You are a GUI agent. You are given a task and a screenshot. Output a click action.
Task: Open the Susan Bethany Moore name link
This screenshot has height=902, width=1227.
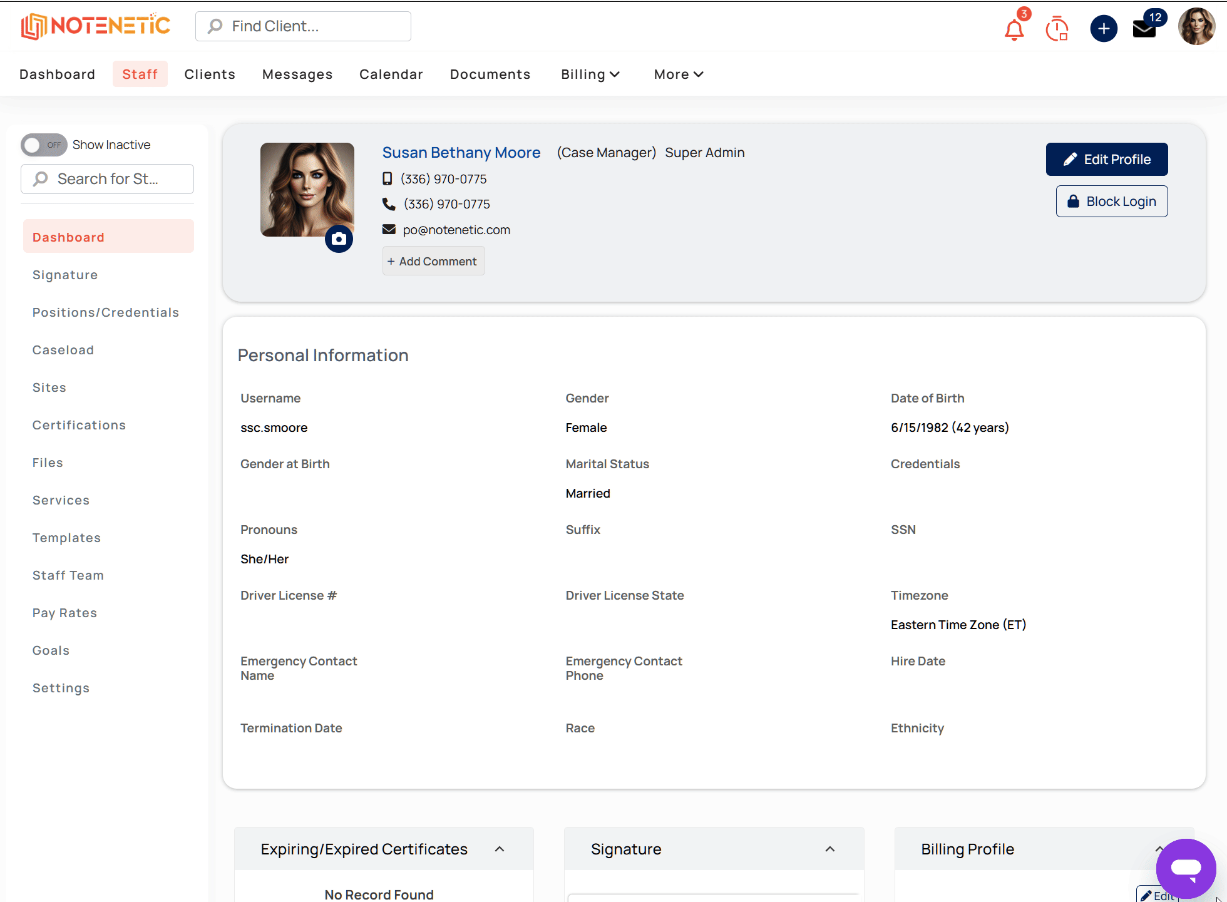coord(461,153)
